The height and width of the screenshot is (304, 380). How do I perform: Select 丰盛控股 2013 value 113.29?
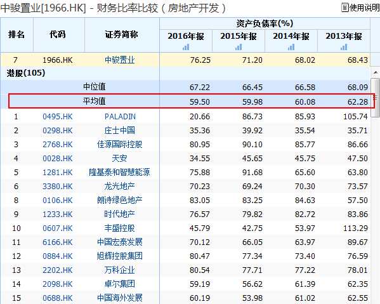(355, 228)
